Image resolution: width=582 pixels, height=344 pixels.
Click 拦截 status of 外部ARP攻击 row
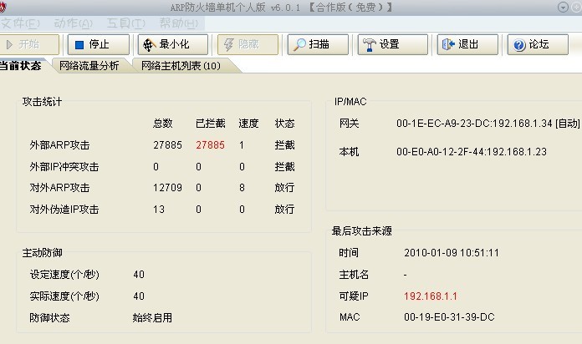284,145
